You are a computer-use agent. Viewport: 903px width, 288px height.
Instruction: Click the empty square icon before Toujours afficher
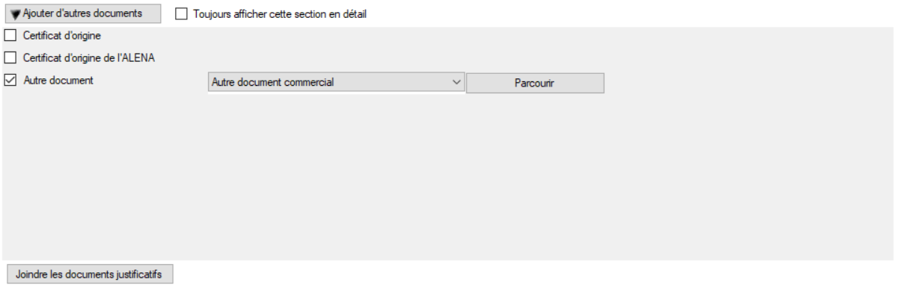point(182,14)
